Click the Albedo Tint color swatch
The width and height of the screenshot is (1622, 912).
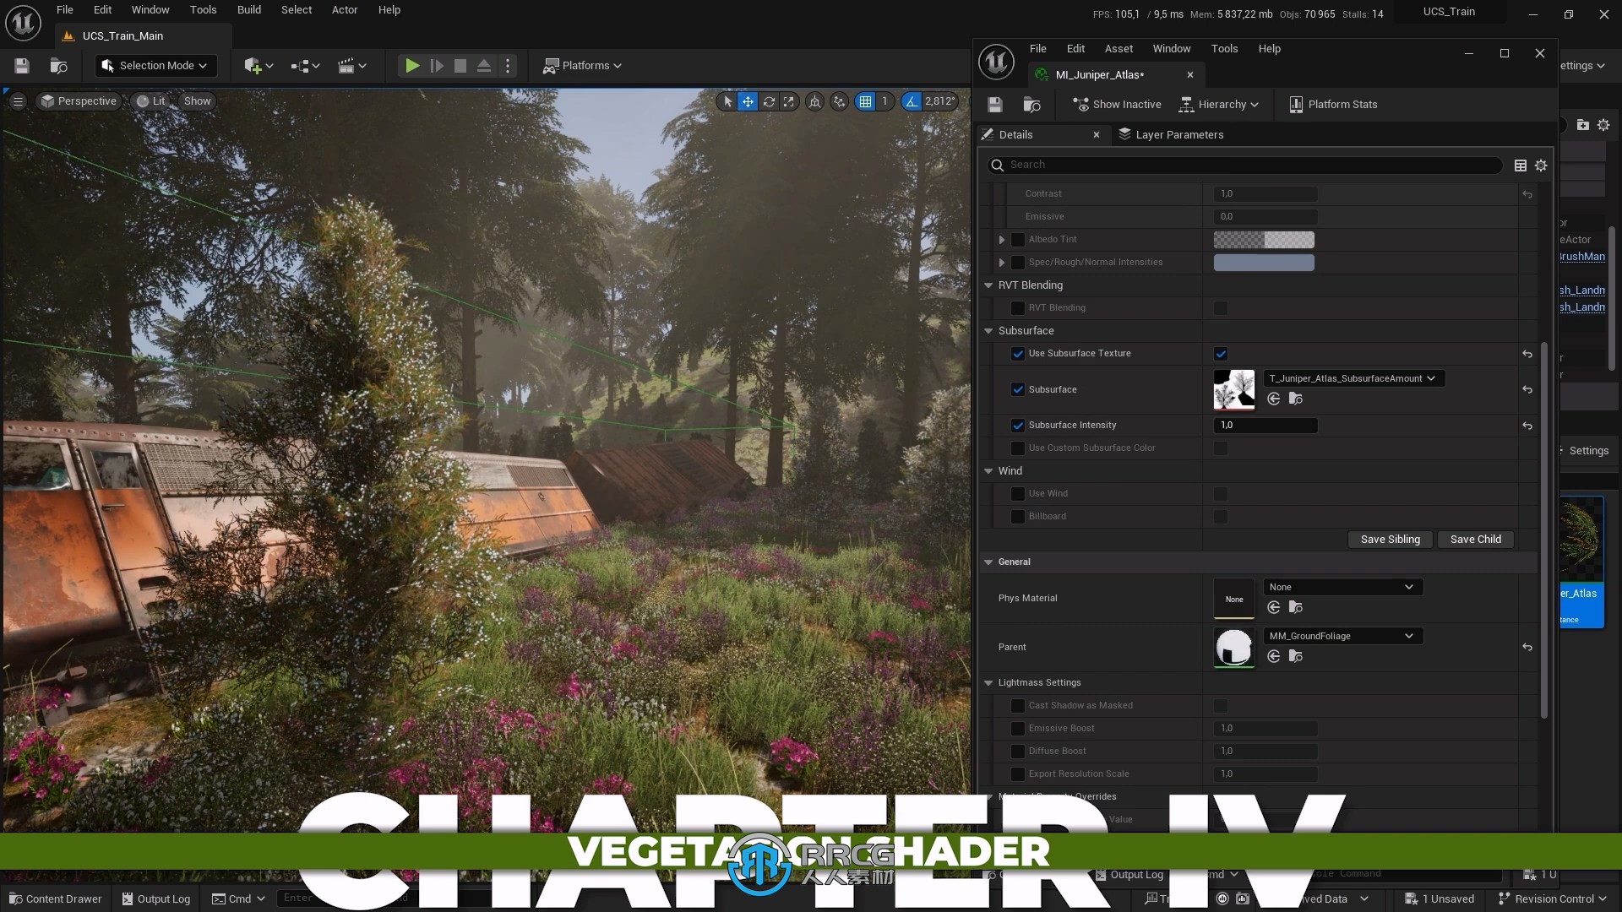[1263, 238]
